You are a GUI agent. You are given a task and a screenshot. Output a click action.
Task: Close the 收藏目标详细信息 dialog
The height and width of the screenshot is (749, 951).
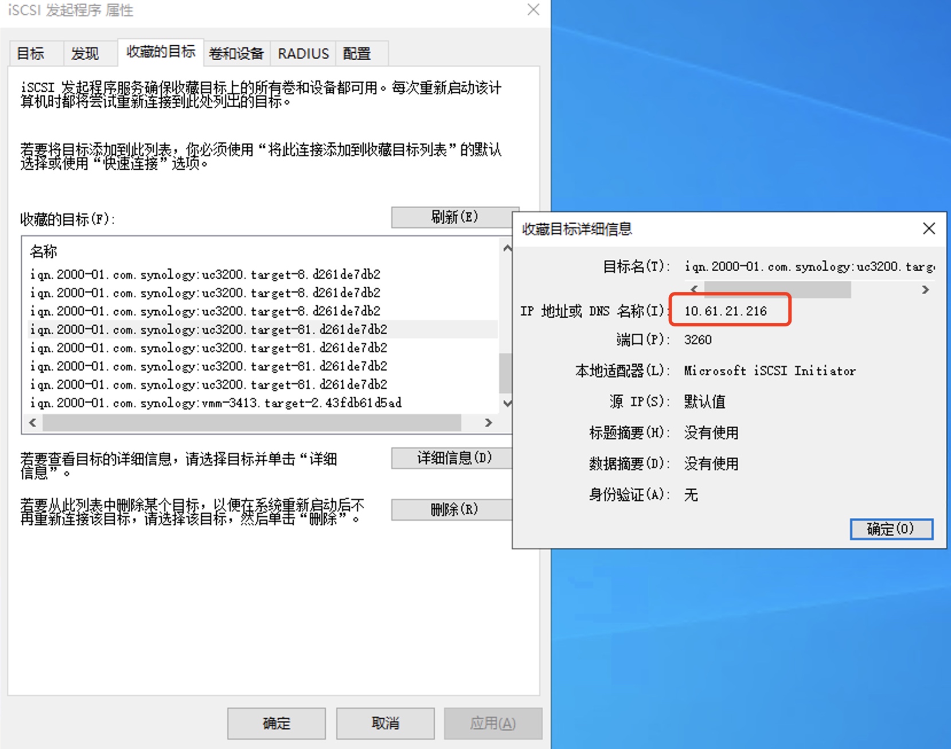929,228
